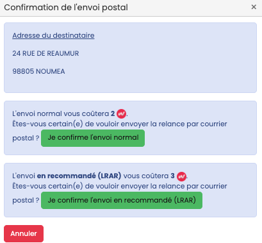Cancel with the red Annuler button
262x243 pixels.
pyautogui.click(x=24, y=233)
